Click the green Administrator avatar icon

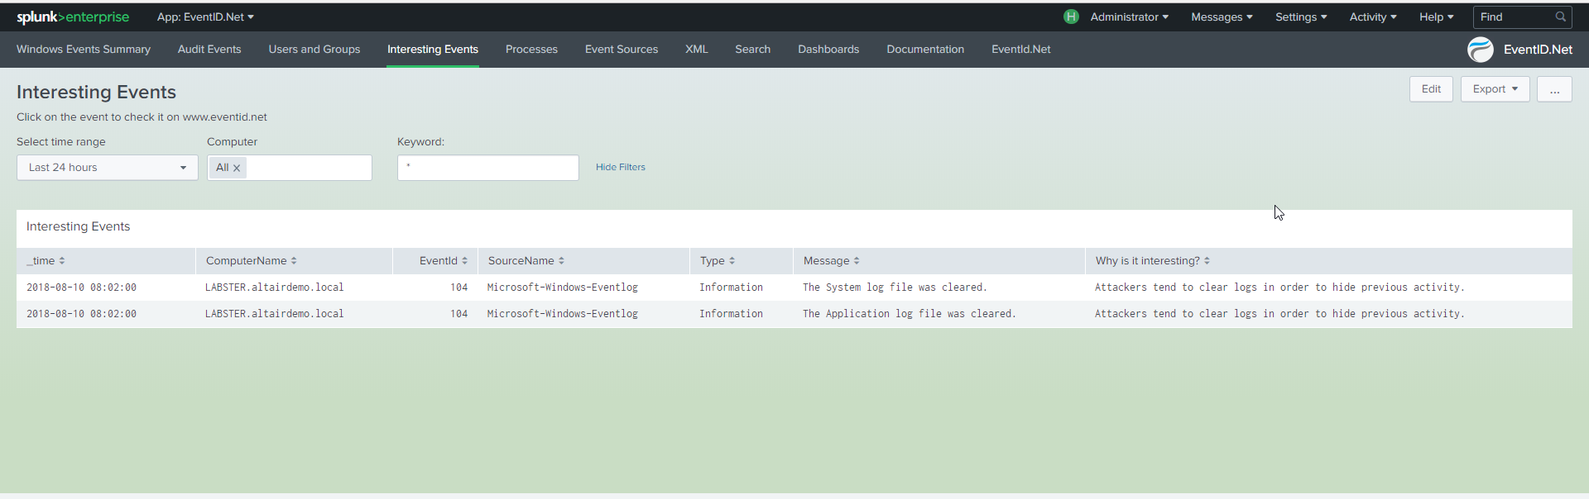coord(1071,17)
